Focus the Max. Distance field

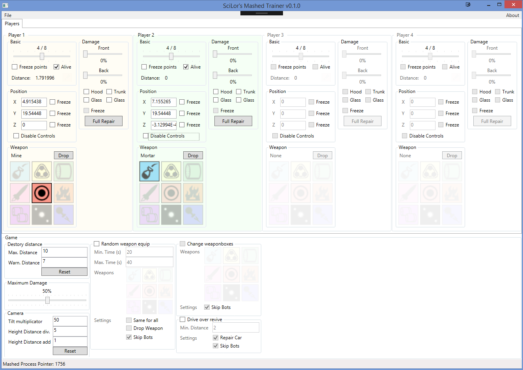point(65,252)
